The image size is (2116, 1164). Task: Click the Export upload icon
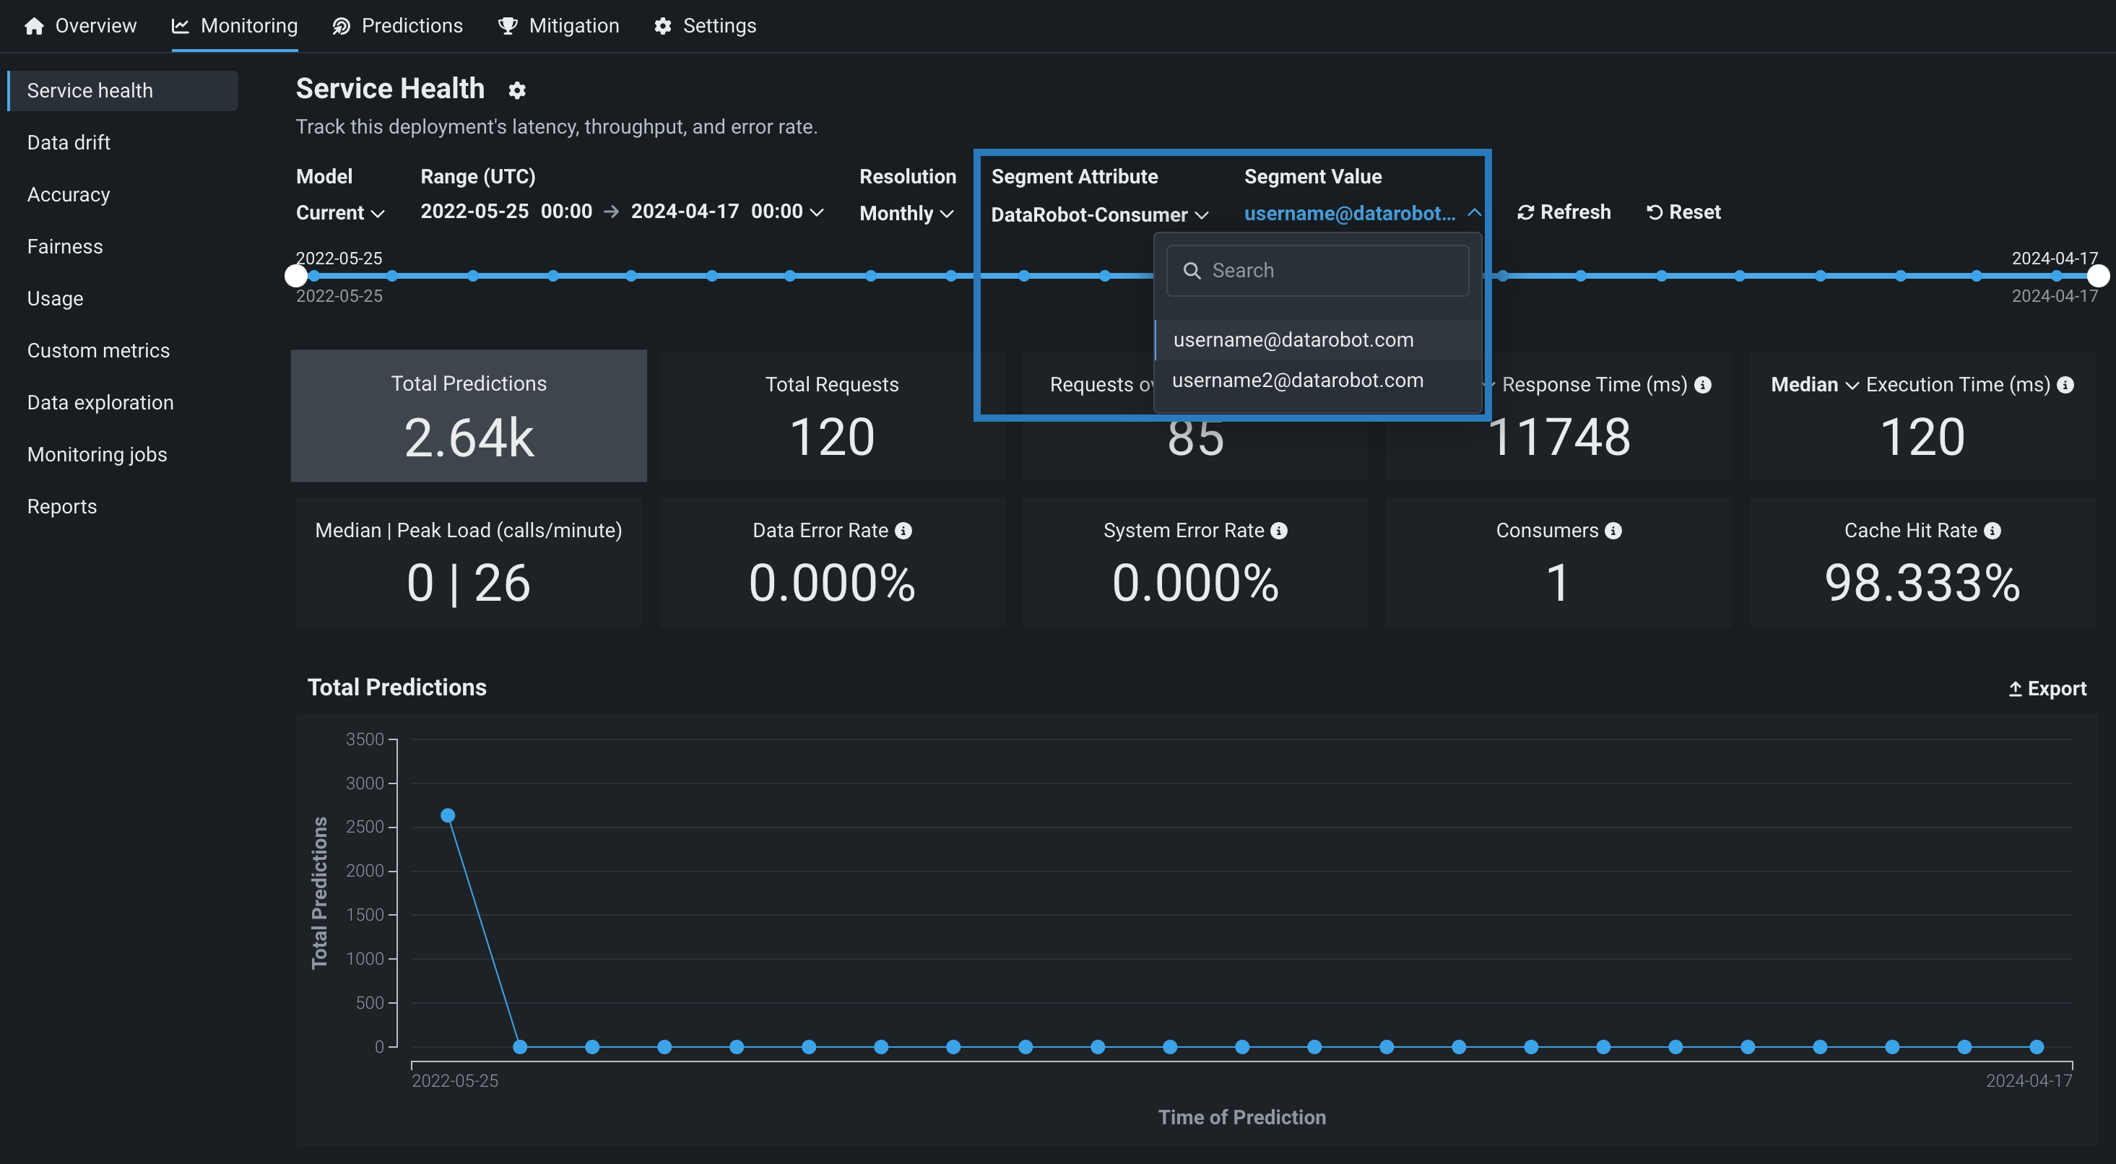2014,689
